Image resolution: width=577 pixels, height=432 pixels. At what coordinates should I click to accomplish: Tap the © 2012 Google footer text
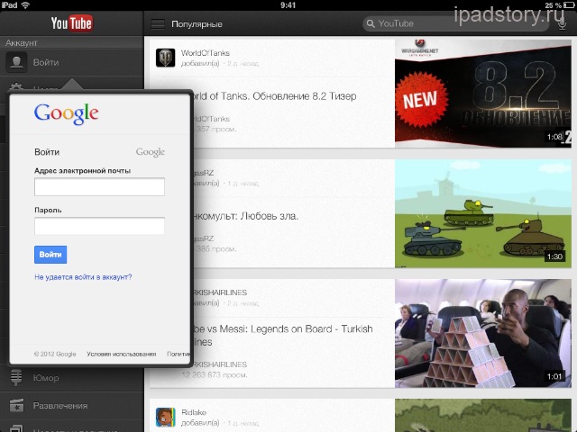coord(55,354)
